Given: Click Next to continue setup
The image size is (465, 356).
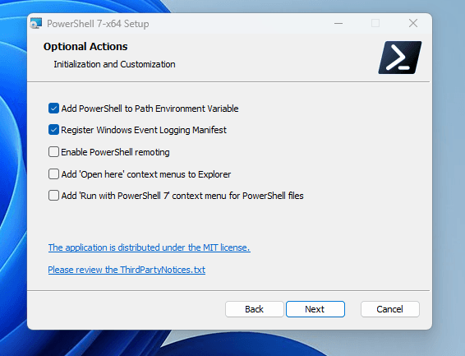Looking at the screenshot, I should tap(315, 309).
